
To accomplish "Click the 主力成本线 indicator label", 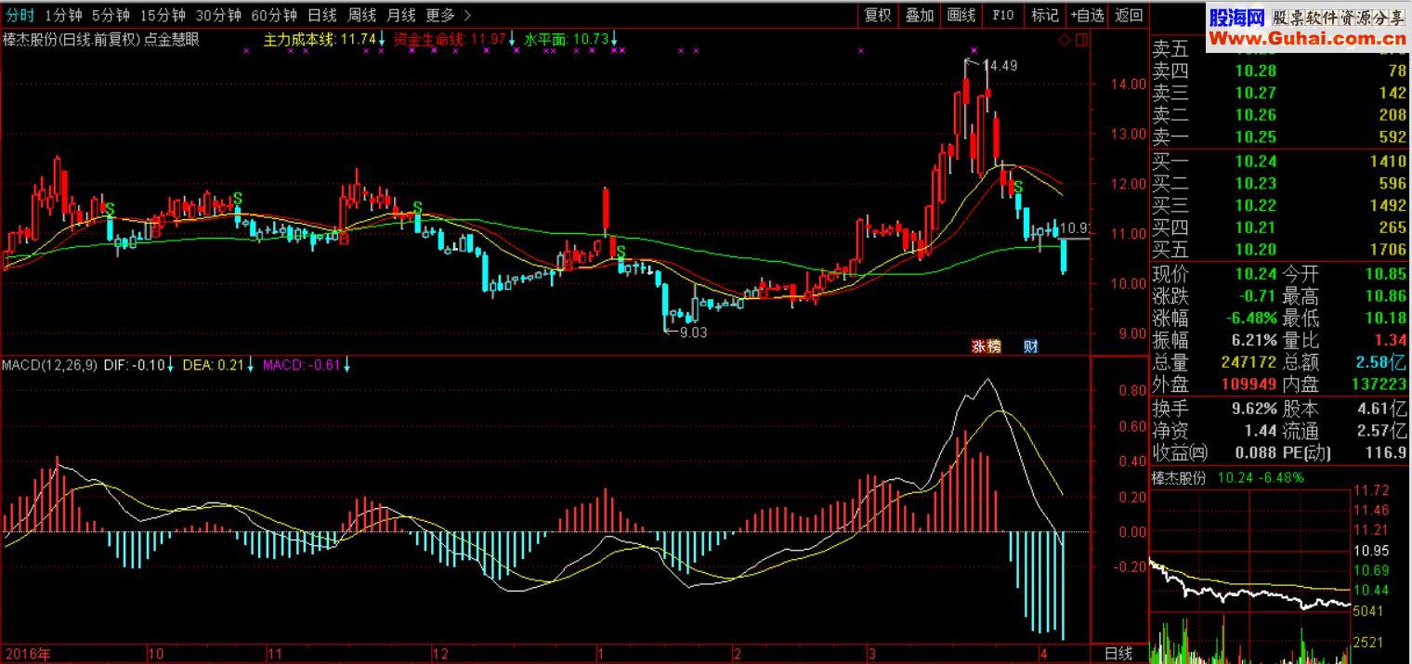I will point(301,40).
